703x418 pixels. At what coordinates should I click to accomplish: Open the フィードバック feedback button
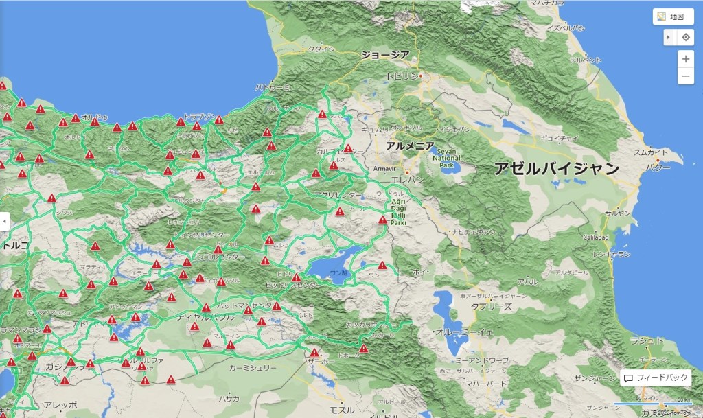654,378
